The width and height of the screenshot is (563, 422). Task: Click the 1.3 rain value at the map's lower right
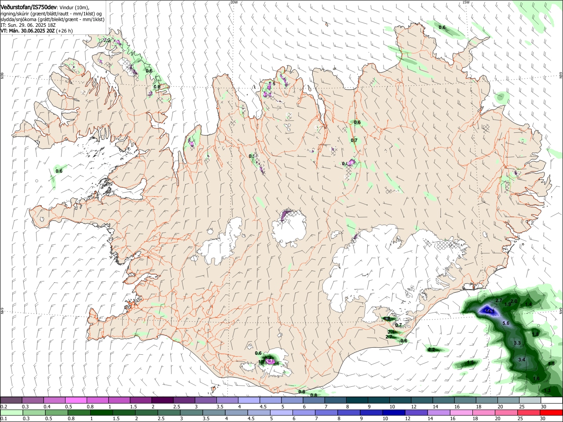point(547,390)
